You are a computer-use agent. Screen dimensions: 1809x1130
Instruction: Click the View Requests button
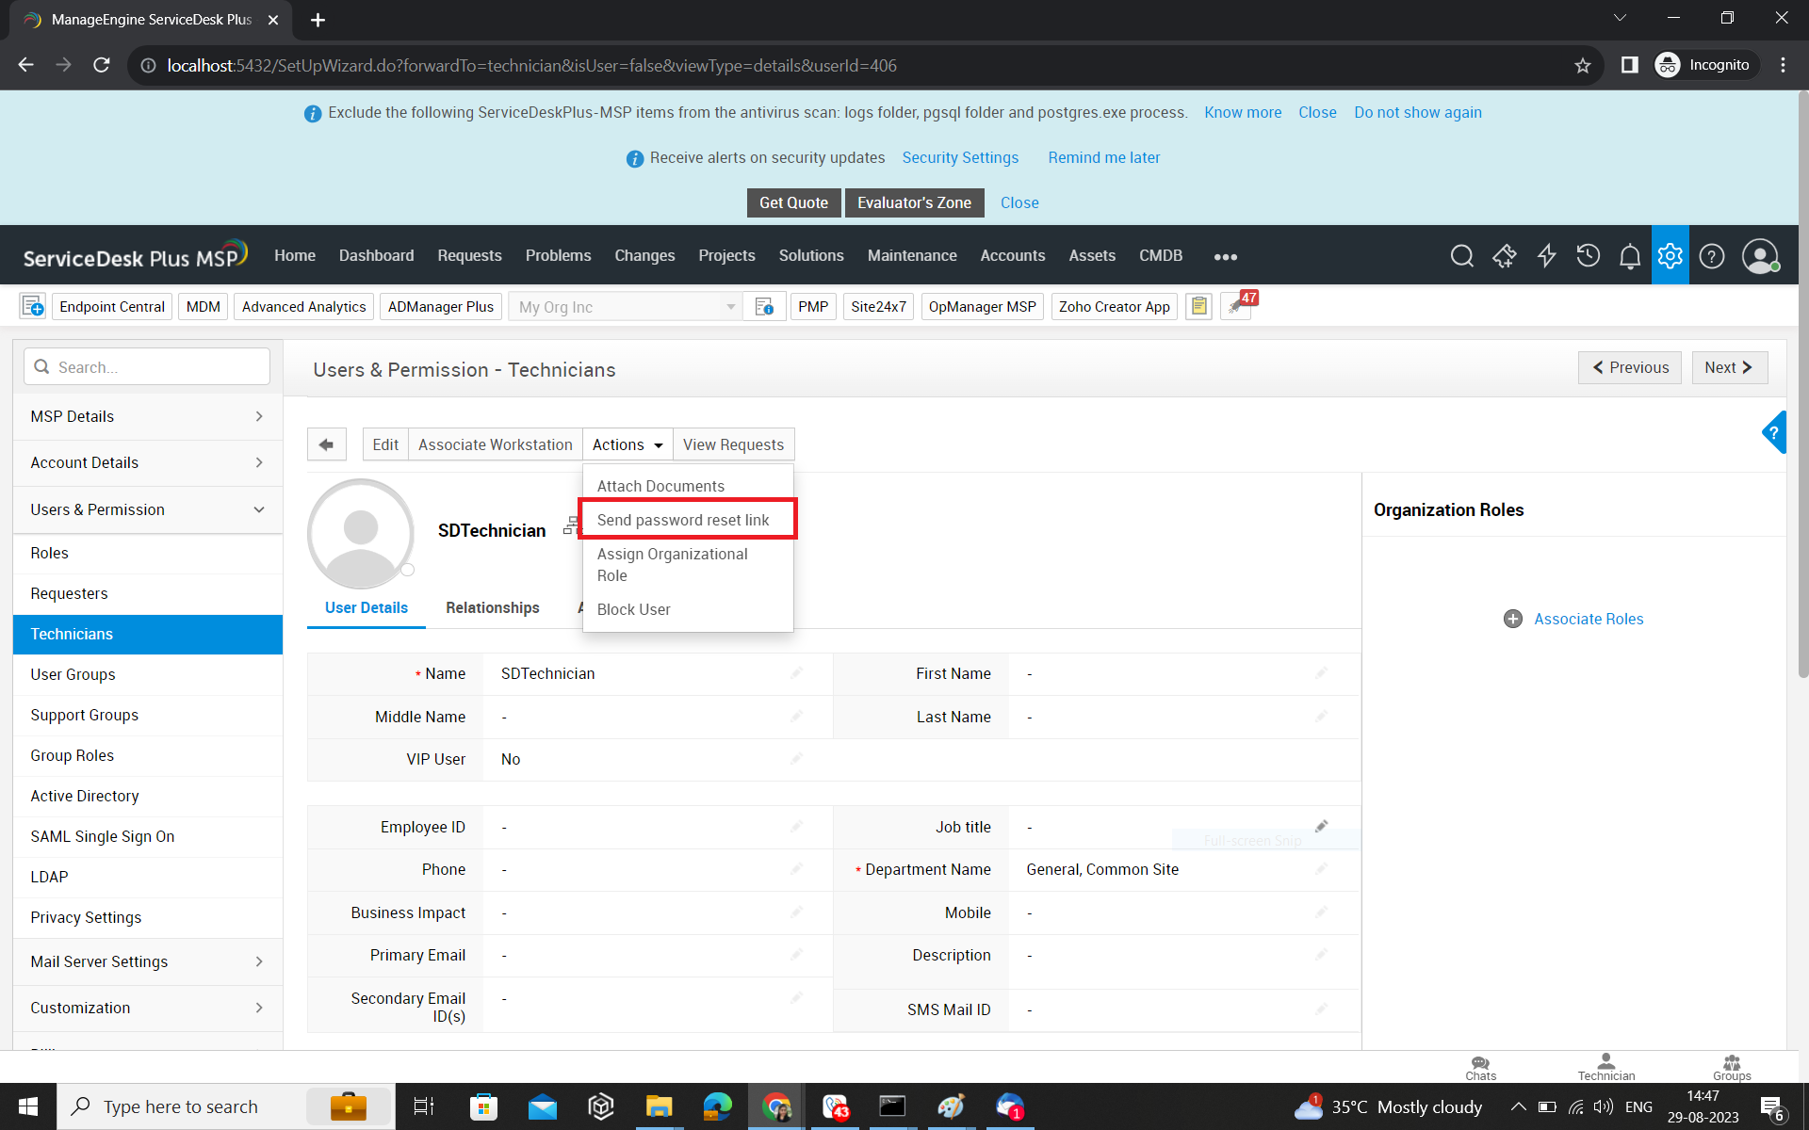[733, 444]
